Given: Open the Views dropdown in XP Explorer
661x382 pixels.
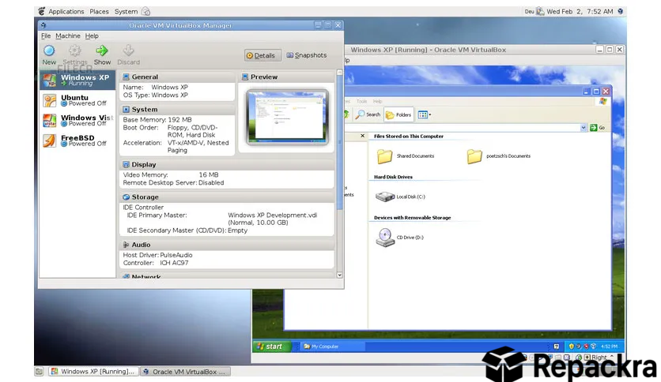Looking at the screenshot, I should pyautogui.click(x=424, y=114).
